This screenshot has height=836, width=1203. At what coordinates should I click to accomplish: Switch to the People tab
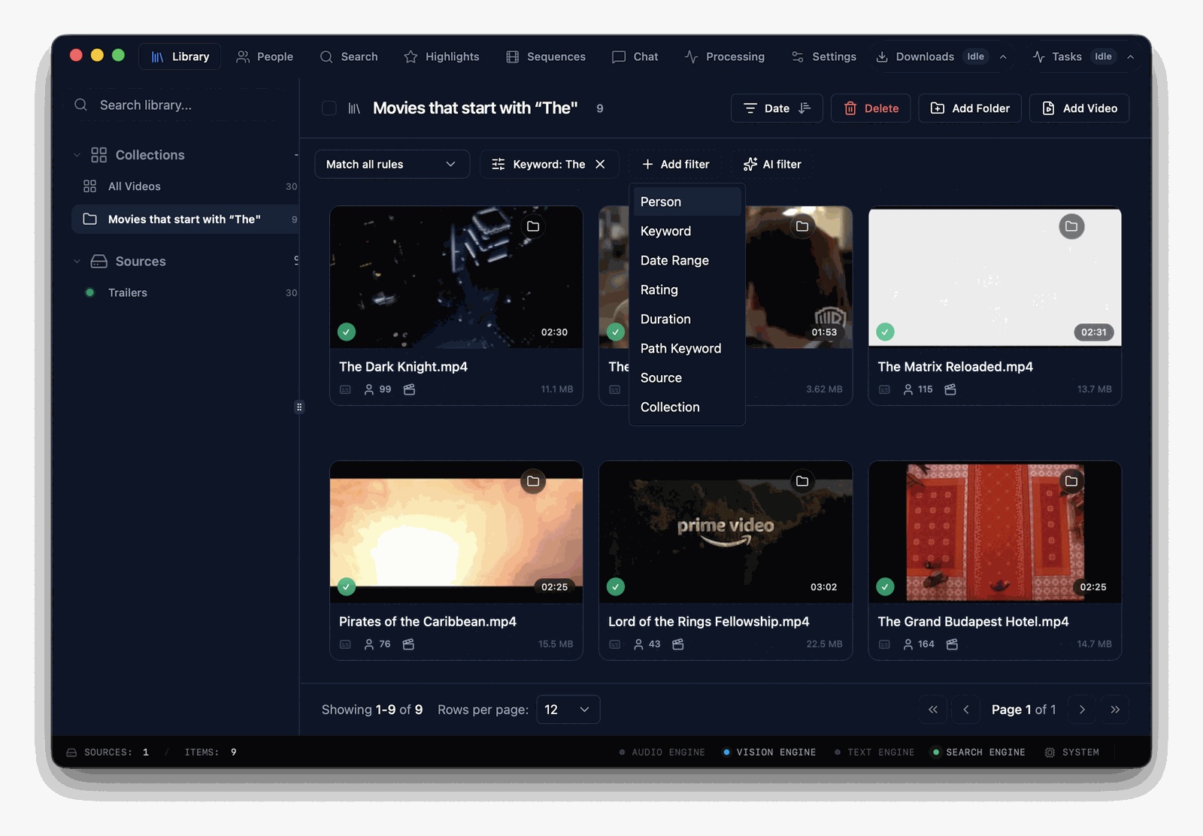[x=265, y=56]
